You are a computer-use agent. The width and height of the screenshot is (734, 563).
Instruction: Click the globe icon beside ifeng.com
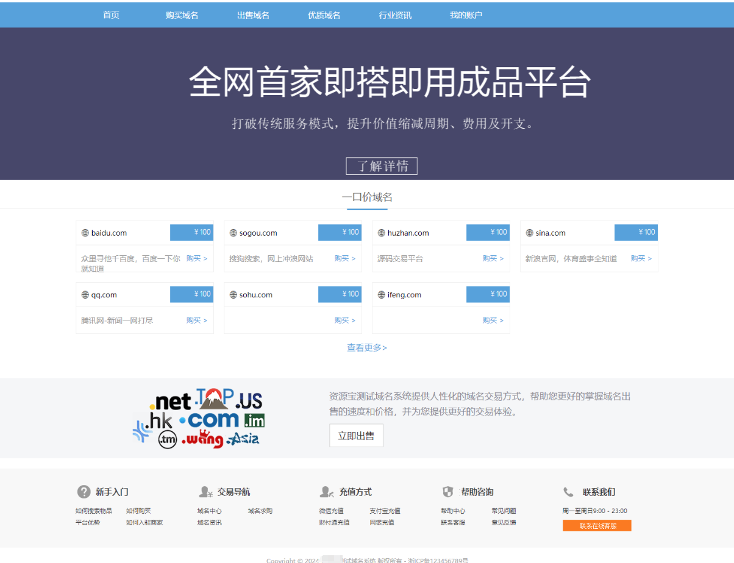(x=383, y=294)
